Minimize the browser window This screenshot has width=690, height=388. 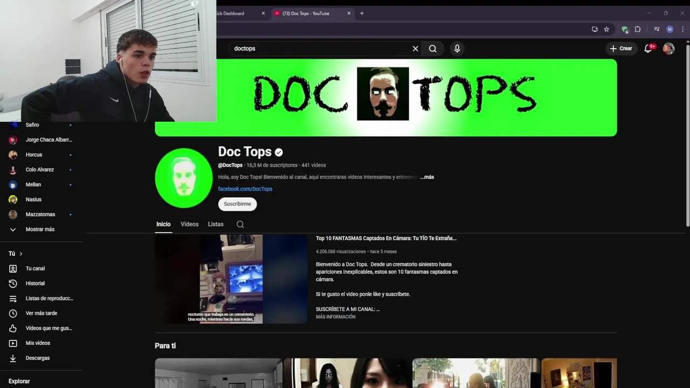[649, 13]
